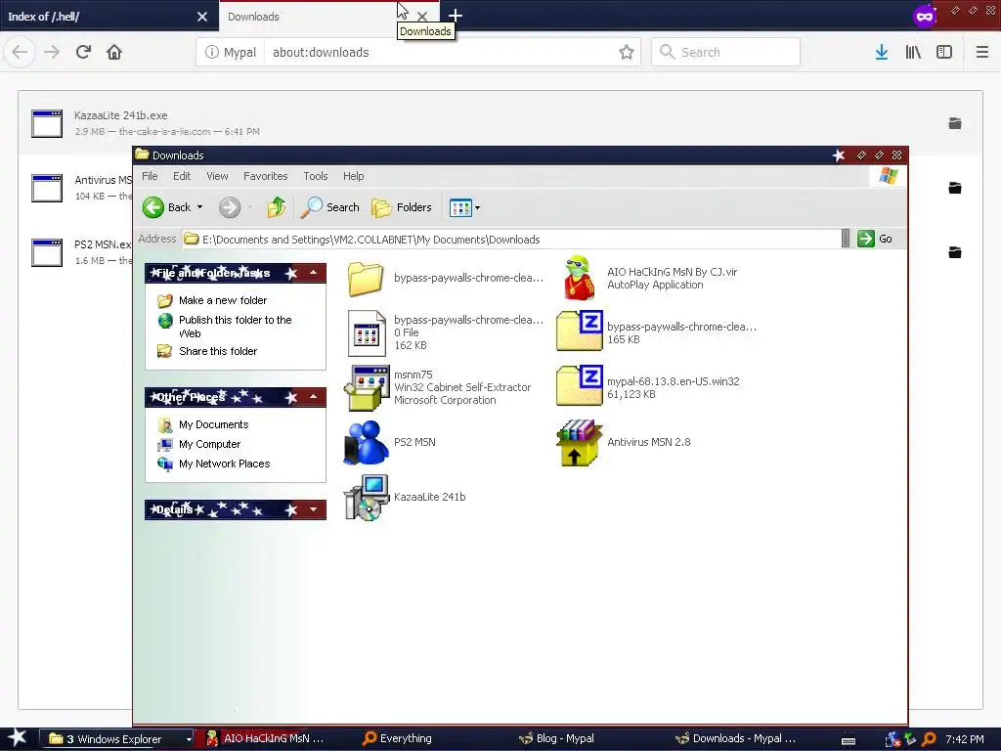1001x751 pixels.
Task: Click the Explorer Back button
Action: click(166, 207)
